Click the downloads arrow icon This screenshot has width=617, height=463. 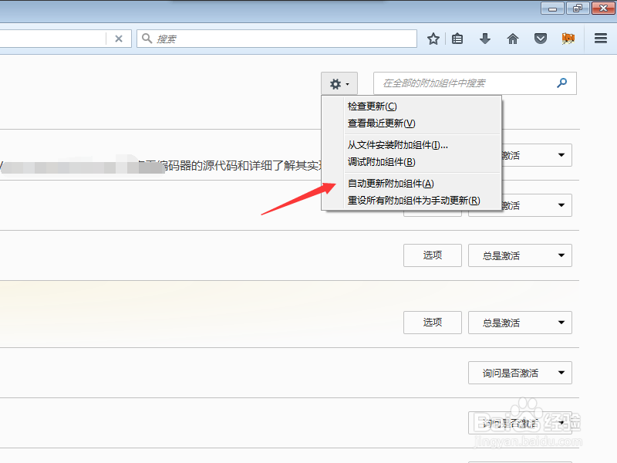coord(485,38)
